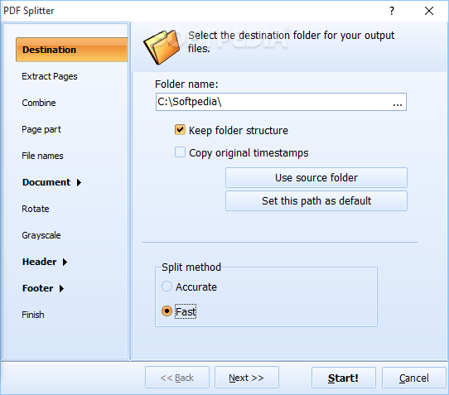This screenshot has height=395, width=449.
Task: Click Set this path as default
Action: coord(316,201)
